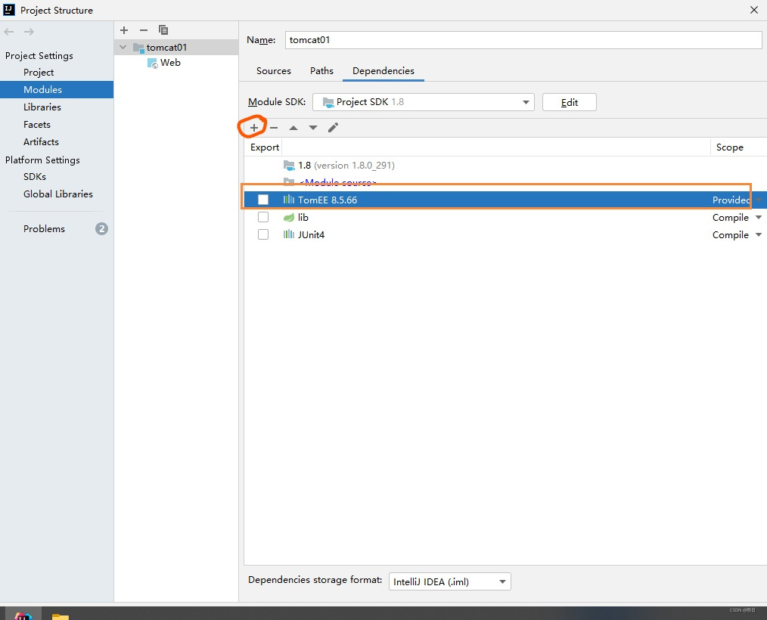Select Web facet under tomcat01
The height and width of the screenshot is (620, 767).
click(170, 63)
